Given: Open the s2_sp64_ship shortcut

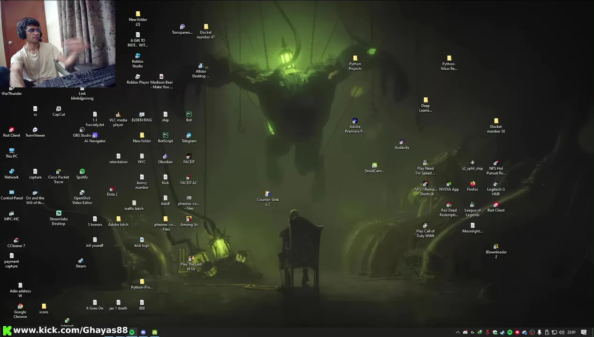Looking at the screenshot, I should 472,165.
